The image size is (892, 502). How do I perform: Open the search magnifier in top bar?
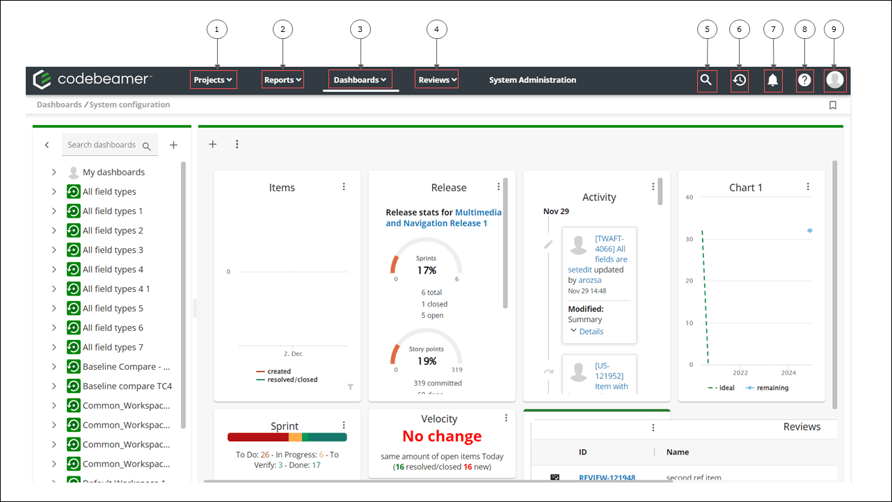click(x=706, y=80)
